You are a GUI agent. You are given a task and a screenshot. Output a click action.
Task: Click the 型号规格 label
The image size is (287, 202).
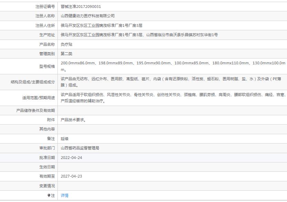pyautogui.click(x=47, y=66)
